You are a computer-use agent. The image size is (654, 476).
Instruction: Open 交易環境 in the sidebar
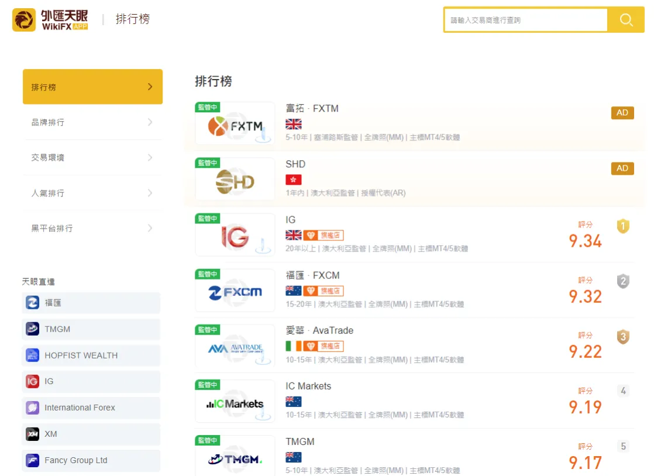coord(92,157)
